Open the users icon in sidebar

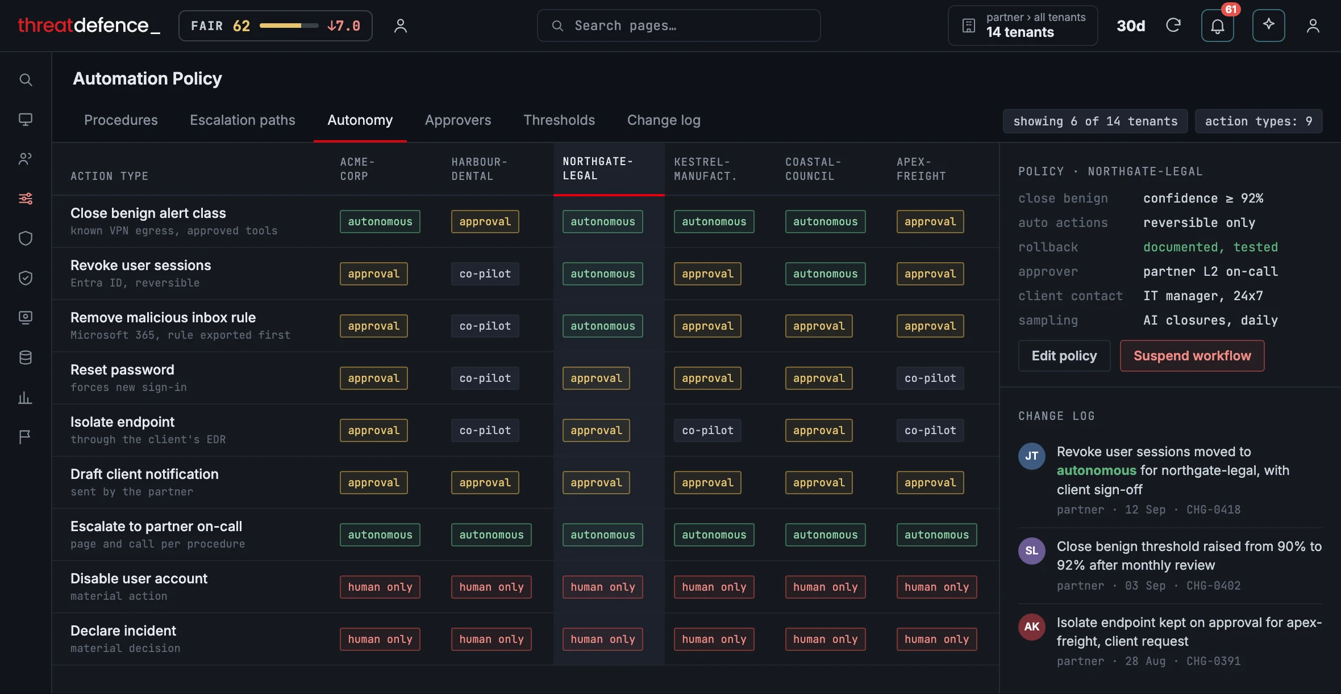click(26, 159)
